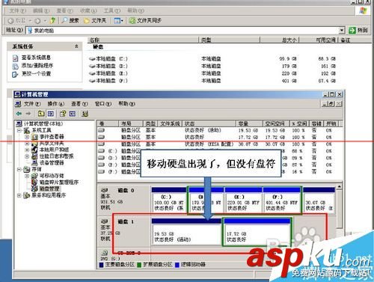374x282 pixels.
Task: Click the disk view scrollbar up arrow
Action: (339, 186)
